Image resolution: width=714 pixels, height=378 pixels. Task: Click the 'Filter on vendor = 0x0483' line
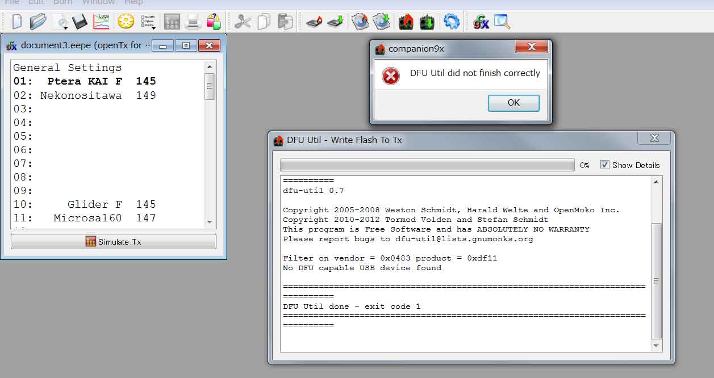pyautogui.click(x=390, y=258)
